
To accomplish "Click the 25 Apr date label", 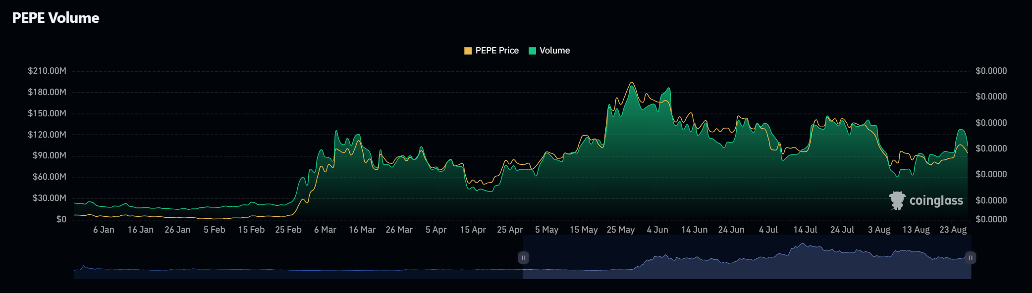I will 510,230.
